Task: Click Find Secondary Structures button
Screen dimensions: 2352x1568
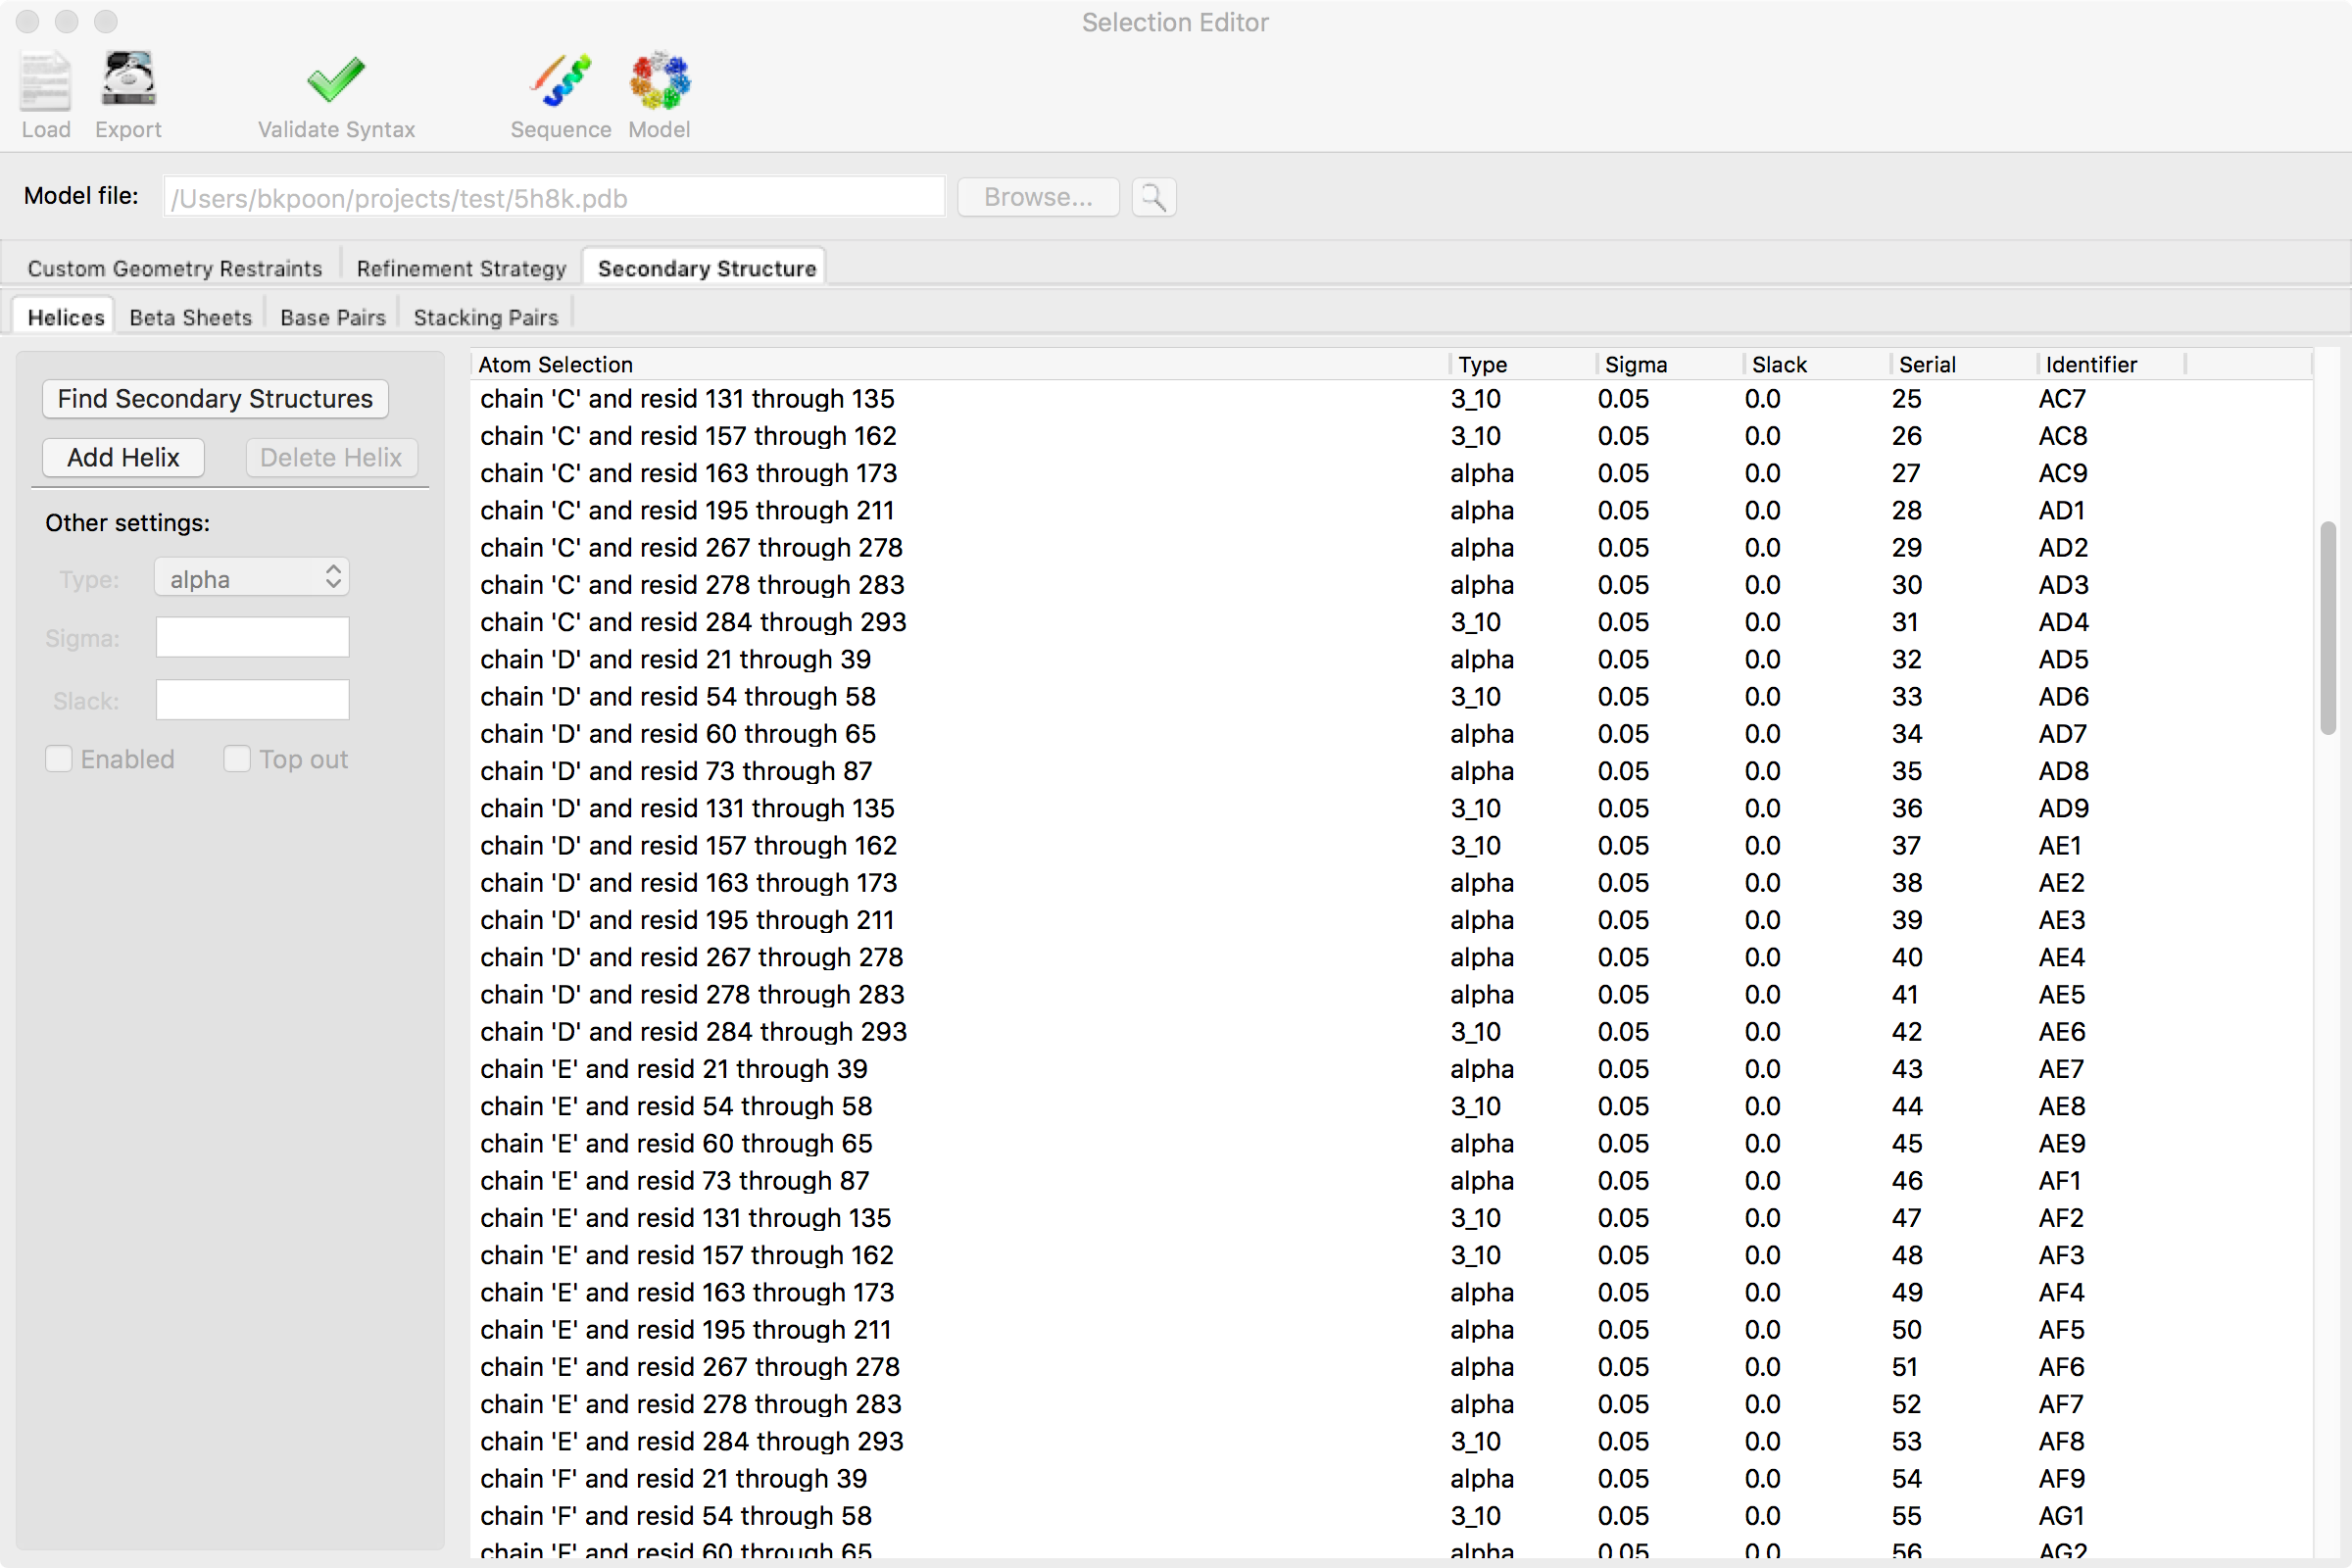Action: coord(215,398)
